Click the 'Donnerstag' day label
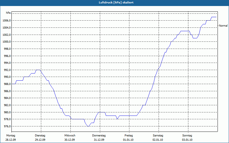 coord(99,136)
